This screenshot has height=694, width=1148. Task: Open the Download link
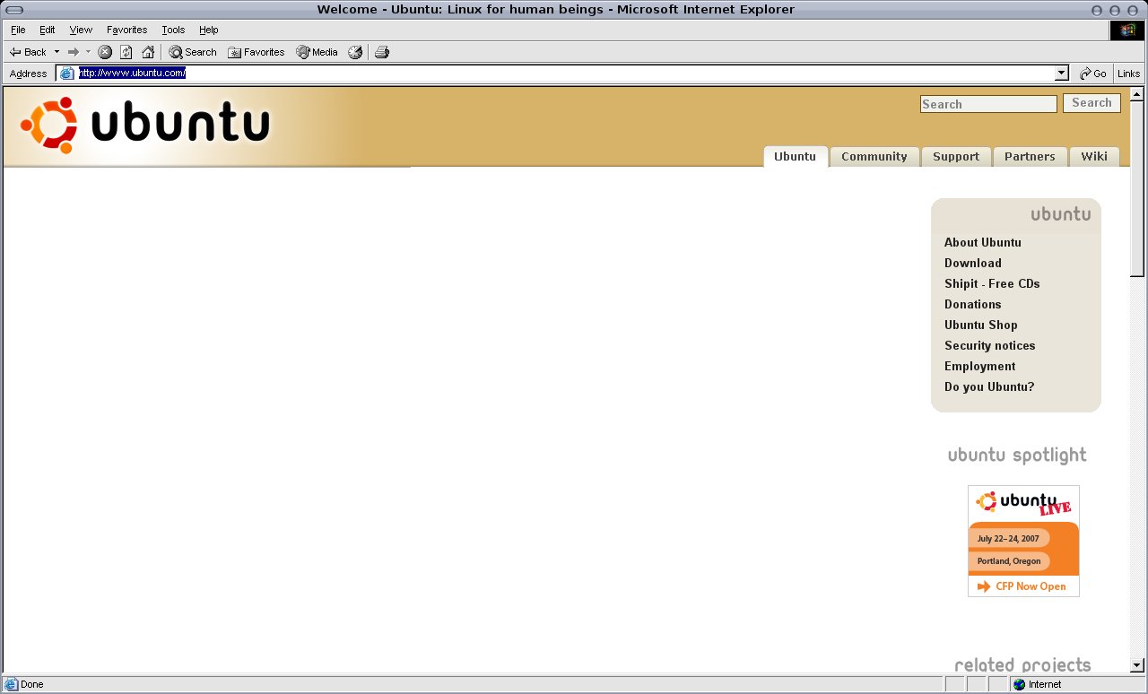pyautogui.click(x=973, y=263)
